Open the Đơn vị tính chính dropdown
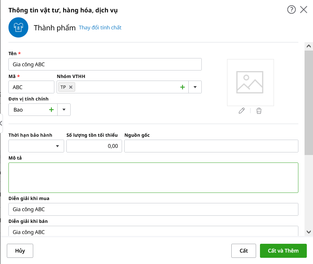This screenshot has width=313, height=264. point(64,110)
